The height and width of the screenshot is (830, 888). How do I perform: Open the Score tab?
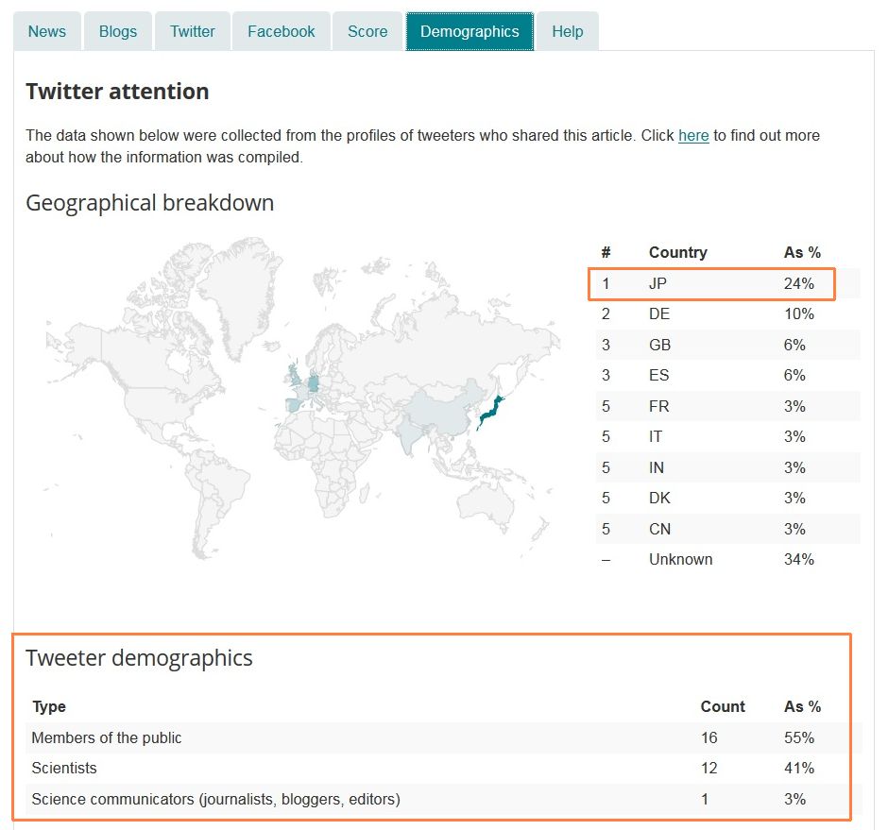tap(367, 31)
